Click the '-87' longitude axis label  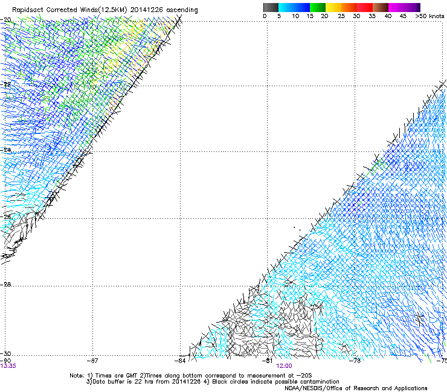92,361
